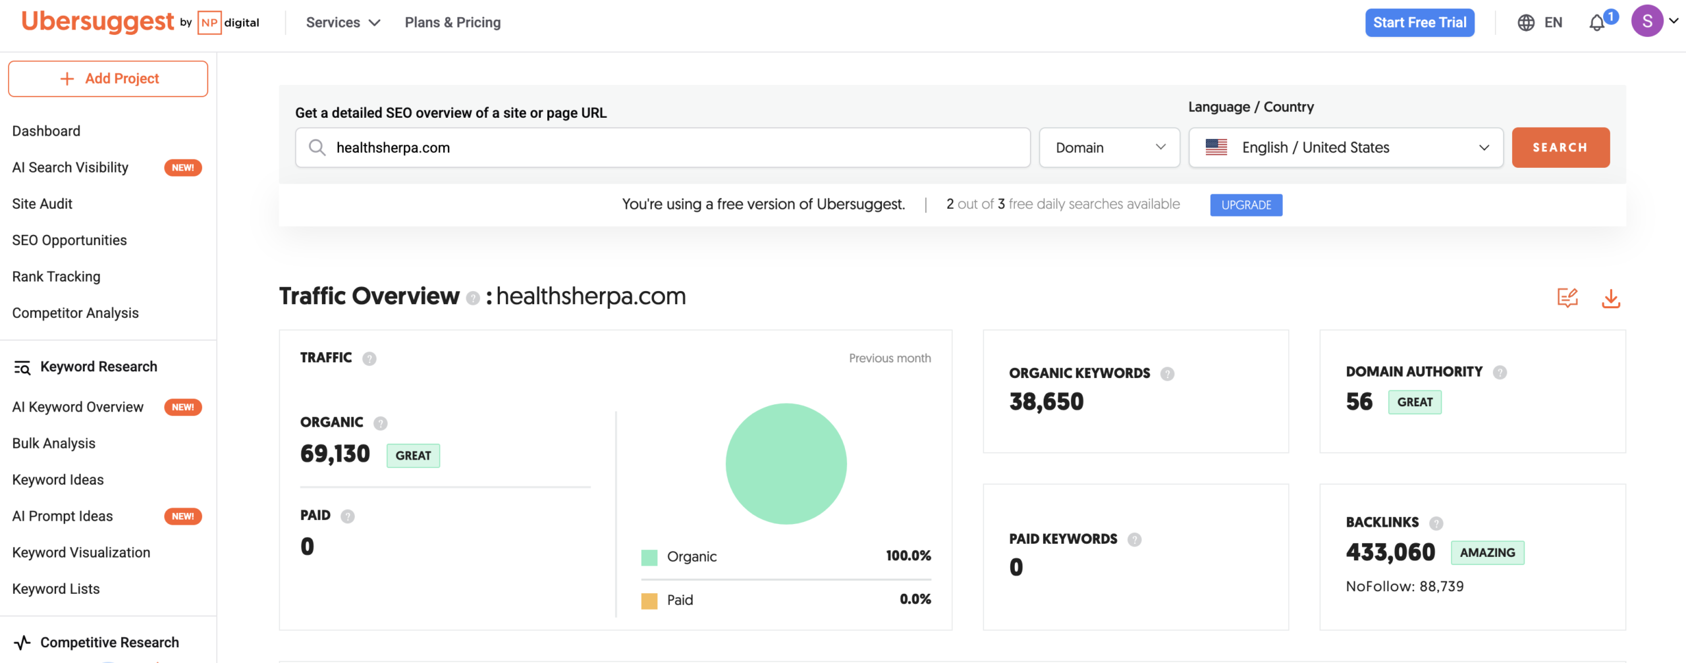Click the Paid Keywords help icon
Viewport: 1686px width, 663px height.
(1134, 540)
